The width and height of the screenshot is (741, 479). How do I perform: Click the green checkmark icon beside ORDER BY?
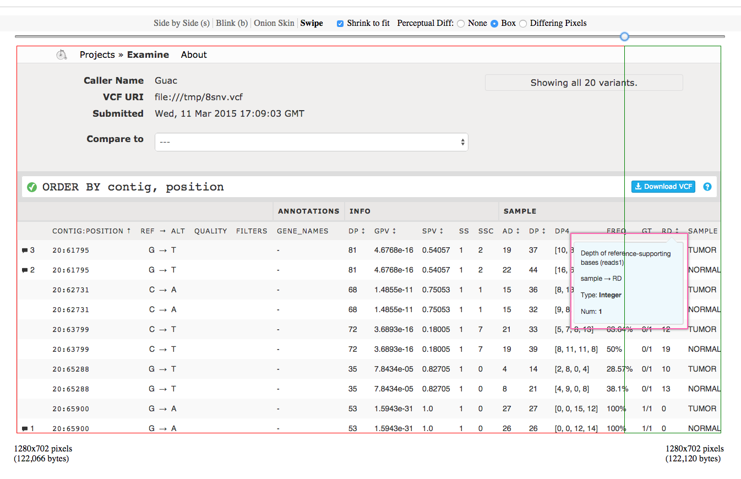coord(32,187)
